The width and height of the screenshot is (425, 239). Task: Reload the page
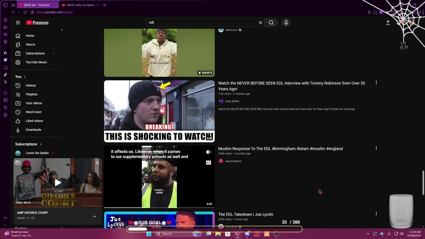tap(25, 12)
